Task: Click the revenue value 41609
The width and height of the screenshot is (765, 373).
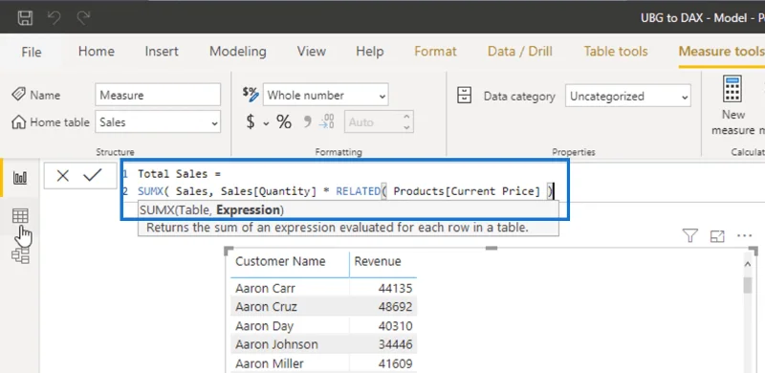Action: pyautogui.click(x=395, y=363)
